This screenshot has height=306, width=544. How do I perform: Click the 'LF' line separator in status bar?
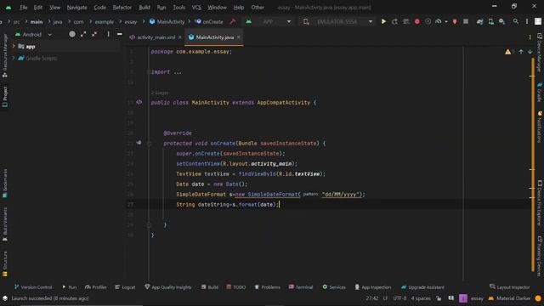[385, 298]
